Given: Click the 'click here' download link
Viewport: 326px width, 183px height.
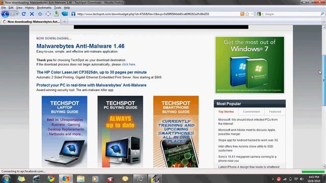Looking at the screenshot, I should coord(128,65).
